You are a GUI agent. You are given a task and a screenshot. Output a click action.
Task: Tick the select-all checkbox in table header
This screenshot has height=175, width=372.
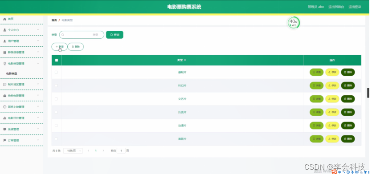pyautogui.click(x=57, y=60)
